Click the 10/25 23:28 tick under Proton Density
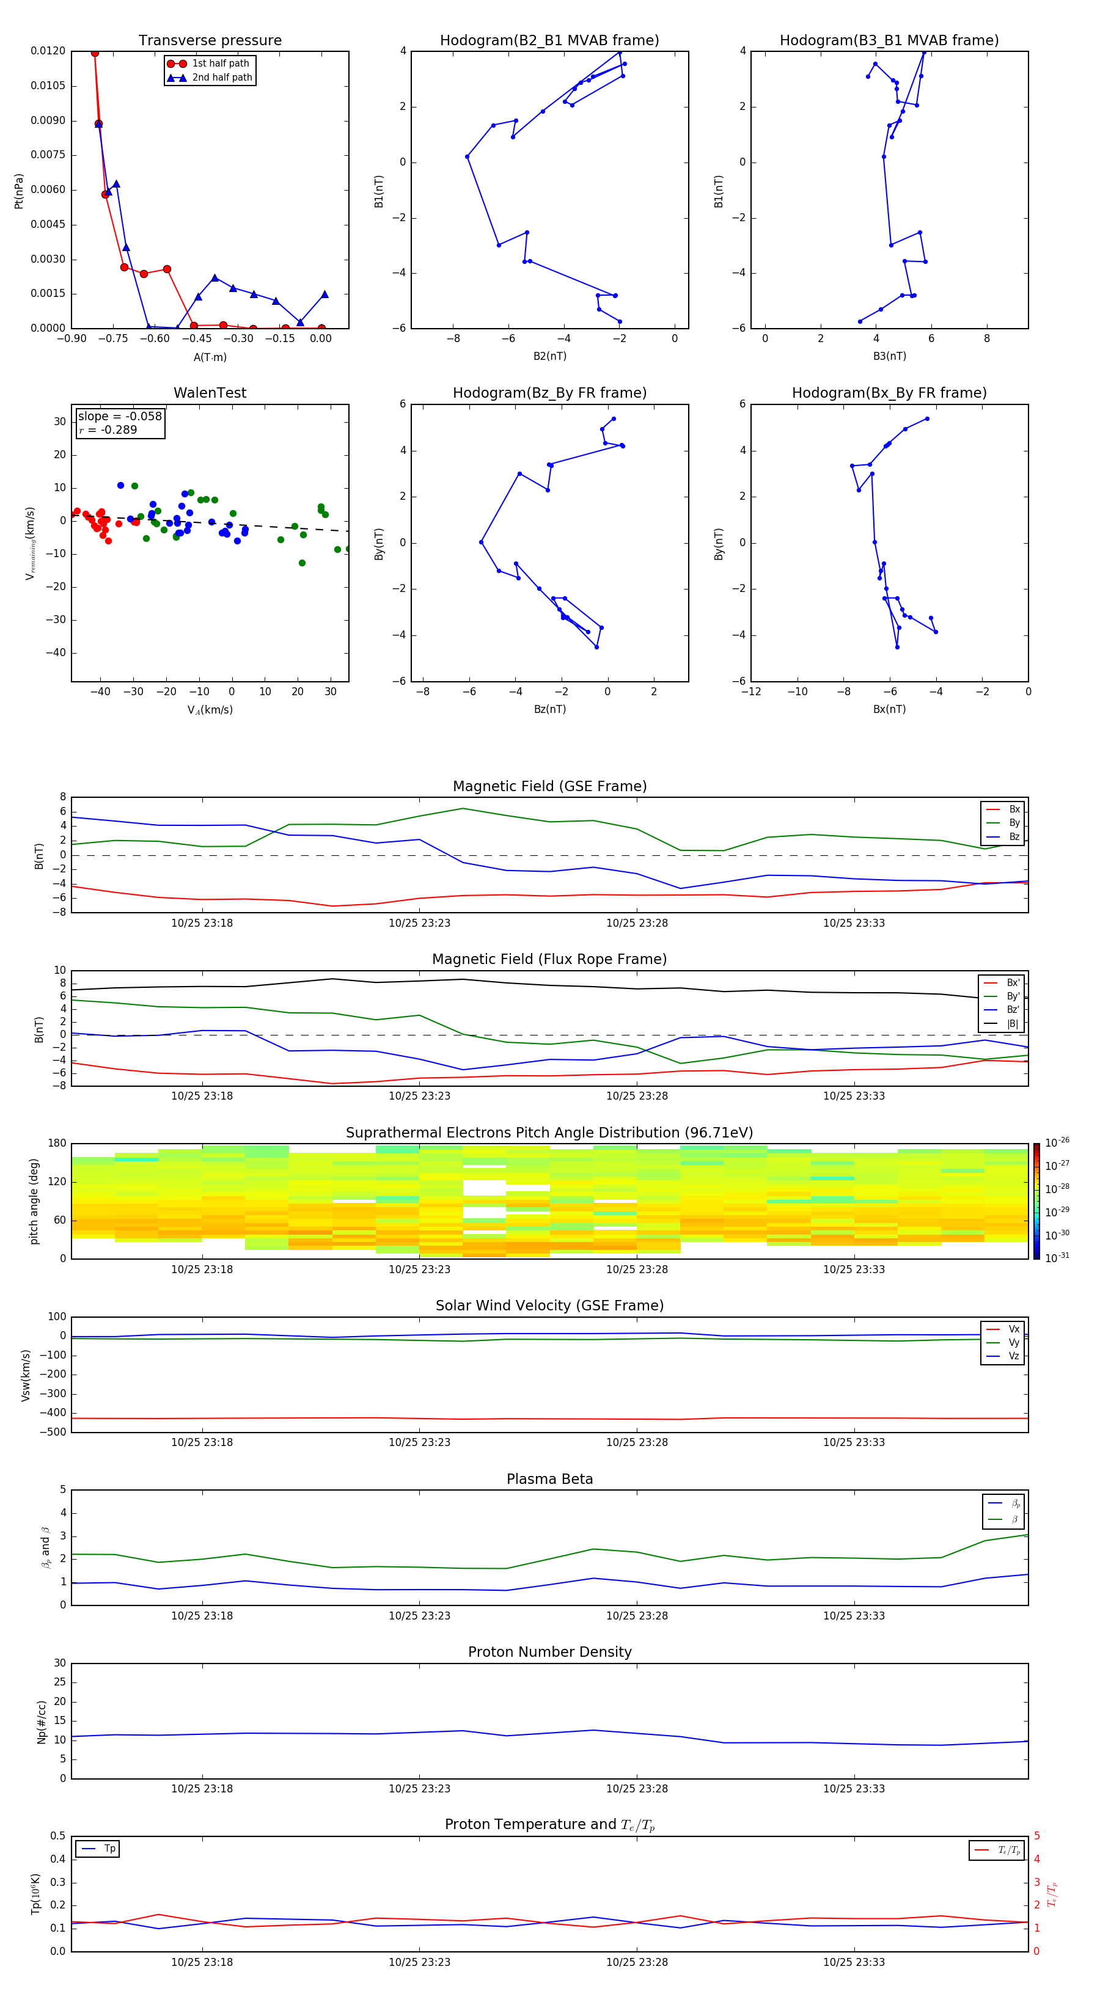This screenshot has width=1100, height=2016. 637,1789
